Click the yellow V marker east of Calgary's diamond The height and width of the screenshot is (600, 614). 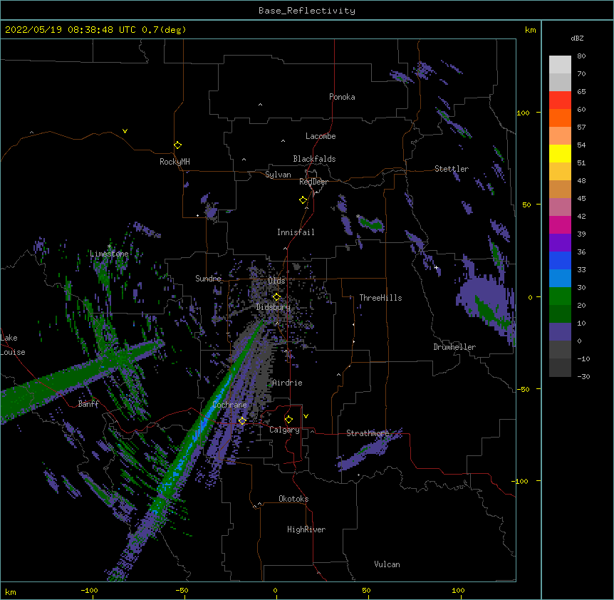click(x=306, y=416)
